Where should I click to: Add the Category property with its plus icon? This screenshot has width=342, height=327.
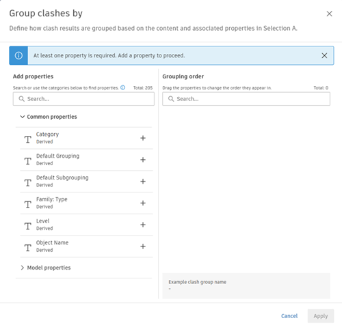point(143,138)
